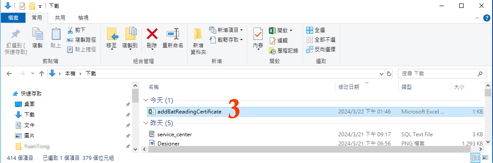Collapse the ribbon with the chevron
The height and width of the screenshot is (163, 493).
477,18
